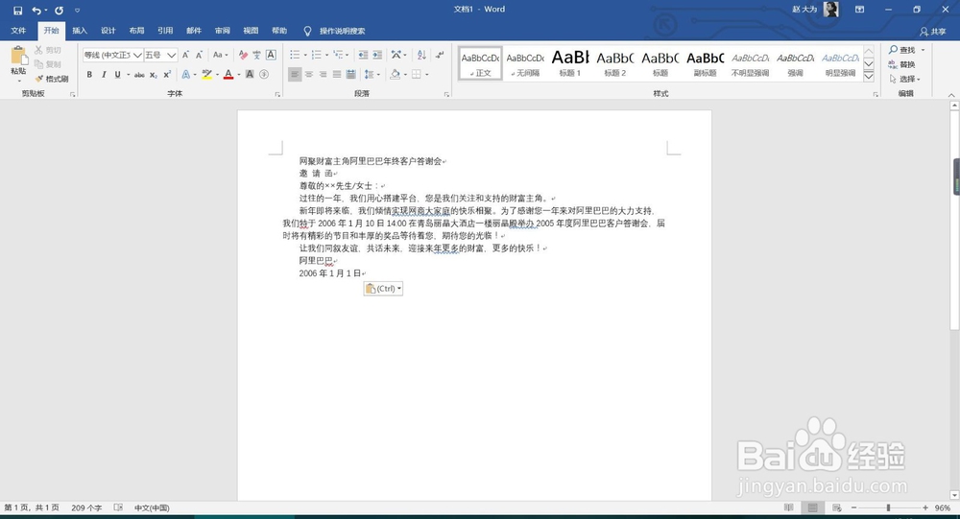Toggle underline formatting
Viewport: 960px width, 519px height.
[117, 75]
